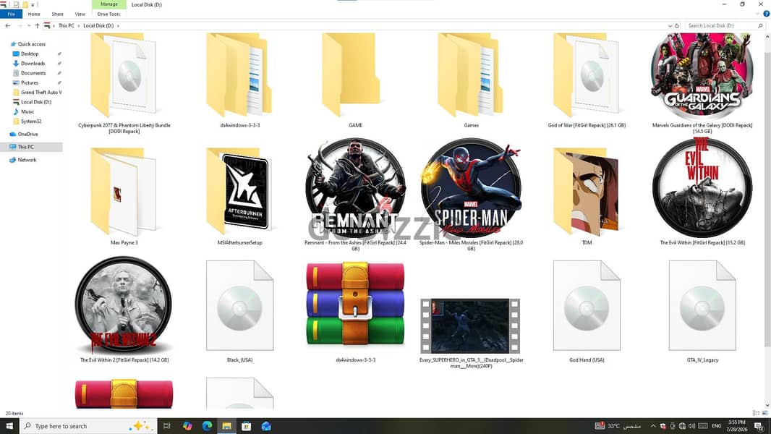Click the Search Local Disk (D:) field

725,25
